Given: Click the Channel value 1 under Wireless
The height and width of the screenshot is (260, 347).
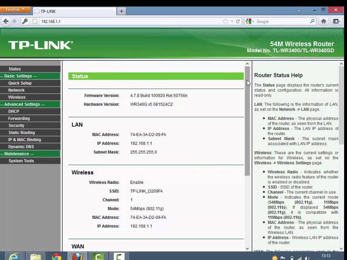Looking at the screenshot, I should coord(132,200).
